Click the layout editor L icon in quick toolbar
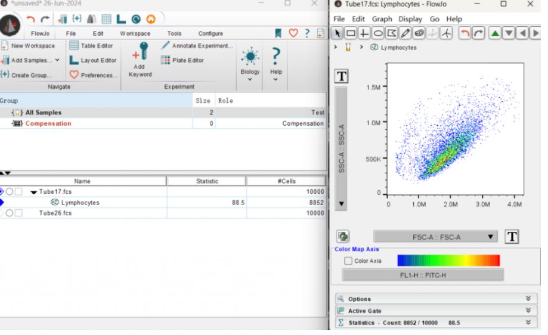Screen dimensions: 548x335 tap(121, 19)
